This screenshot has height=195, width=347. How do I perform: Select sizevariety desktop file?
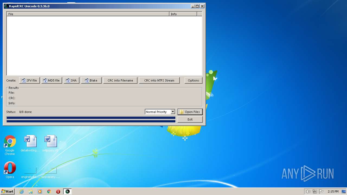[x=50, y=173]
